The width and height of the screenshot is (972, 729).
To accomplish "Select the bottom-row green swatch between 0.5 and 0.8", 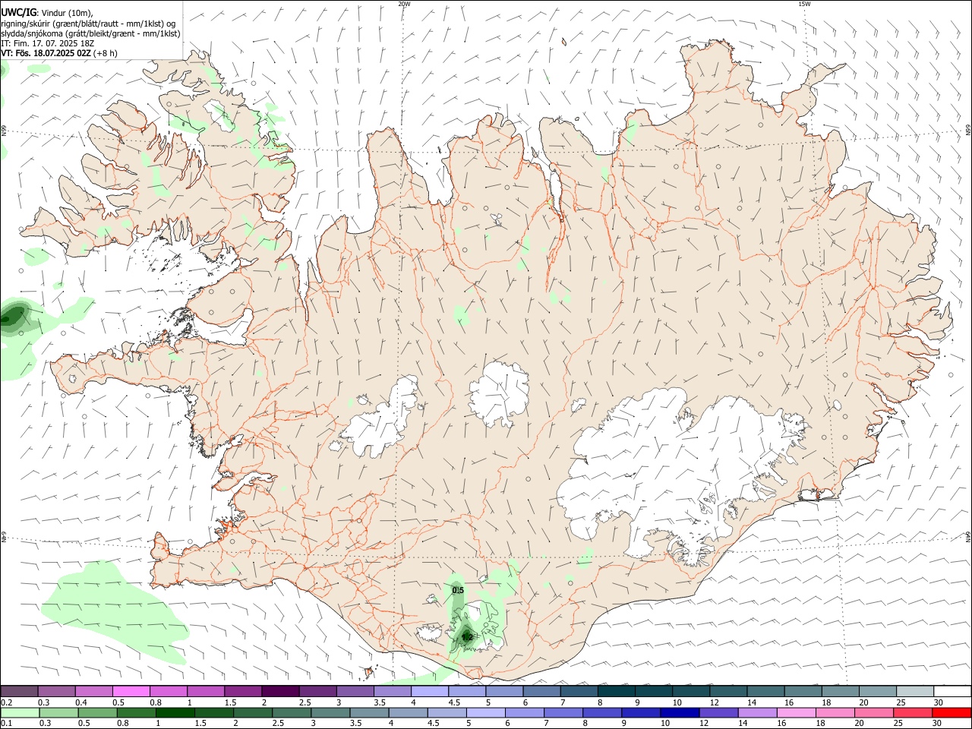I will click(x=98, y=712).
